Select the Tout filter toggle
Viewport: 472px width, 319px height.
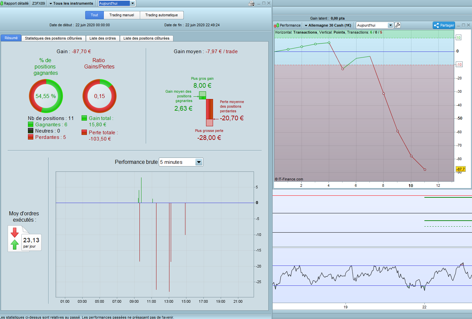pos(95,15)
